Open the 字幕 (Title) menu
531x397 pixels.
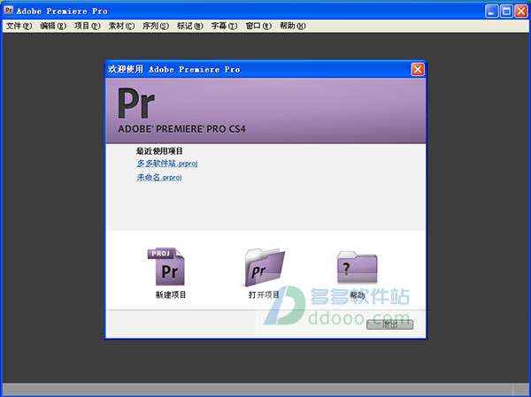tap(224, 26)
